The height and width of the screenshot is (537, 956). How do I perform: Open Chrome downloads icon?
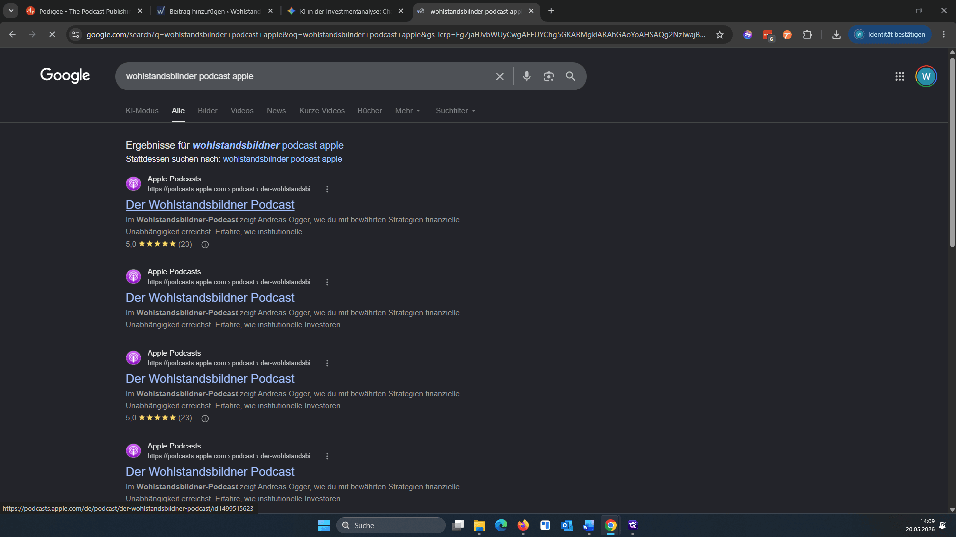[x=836, y=34]
